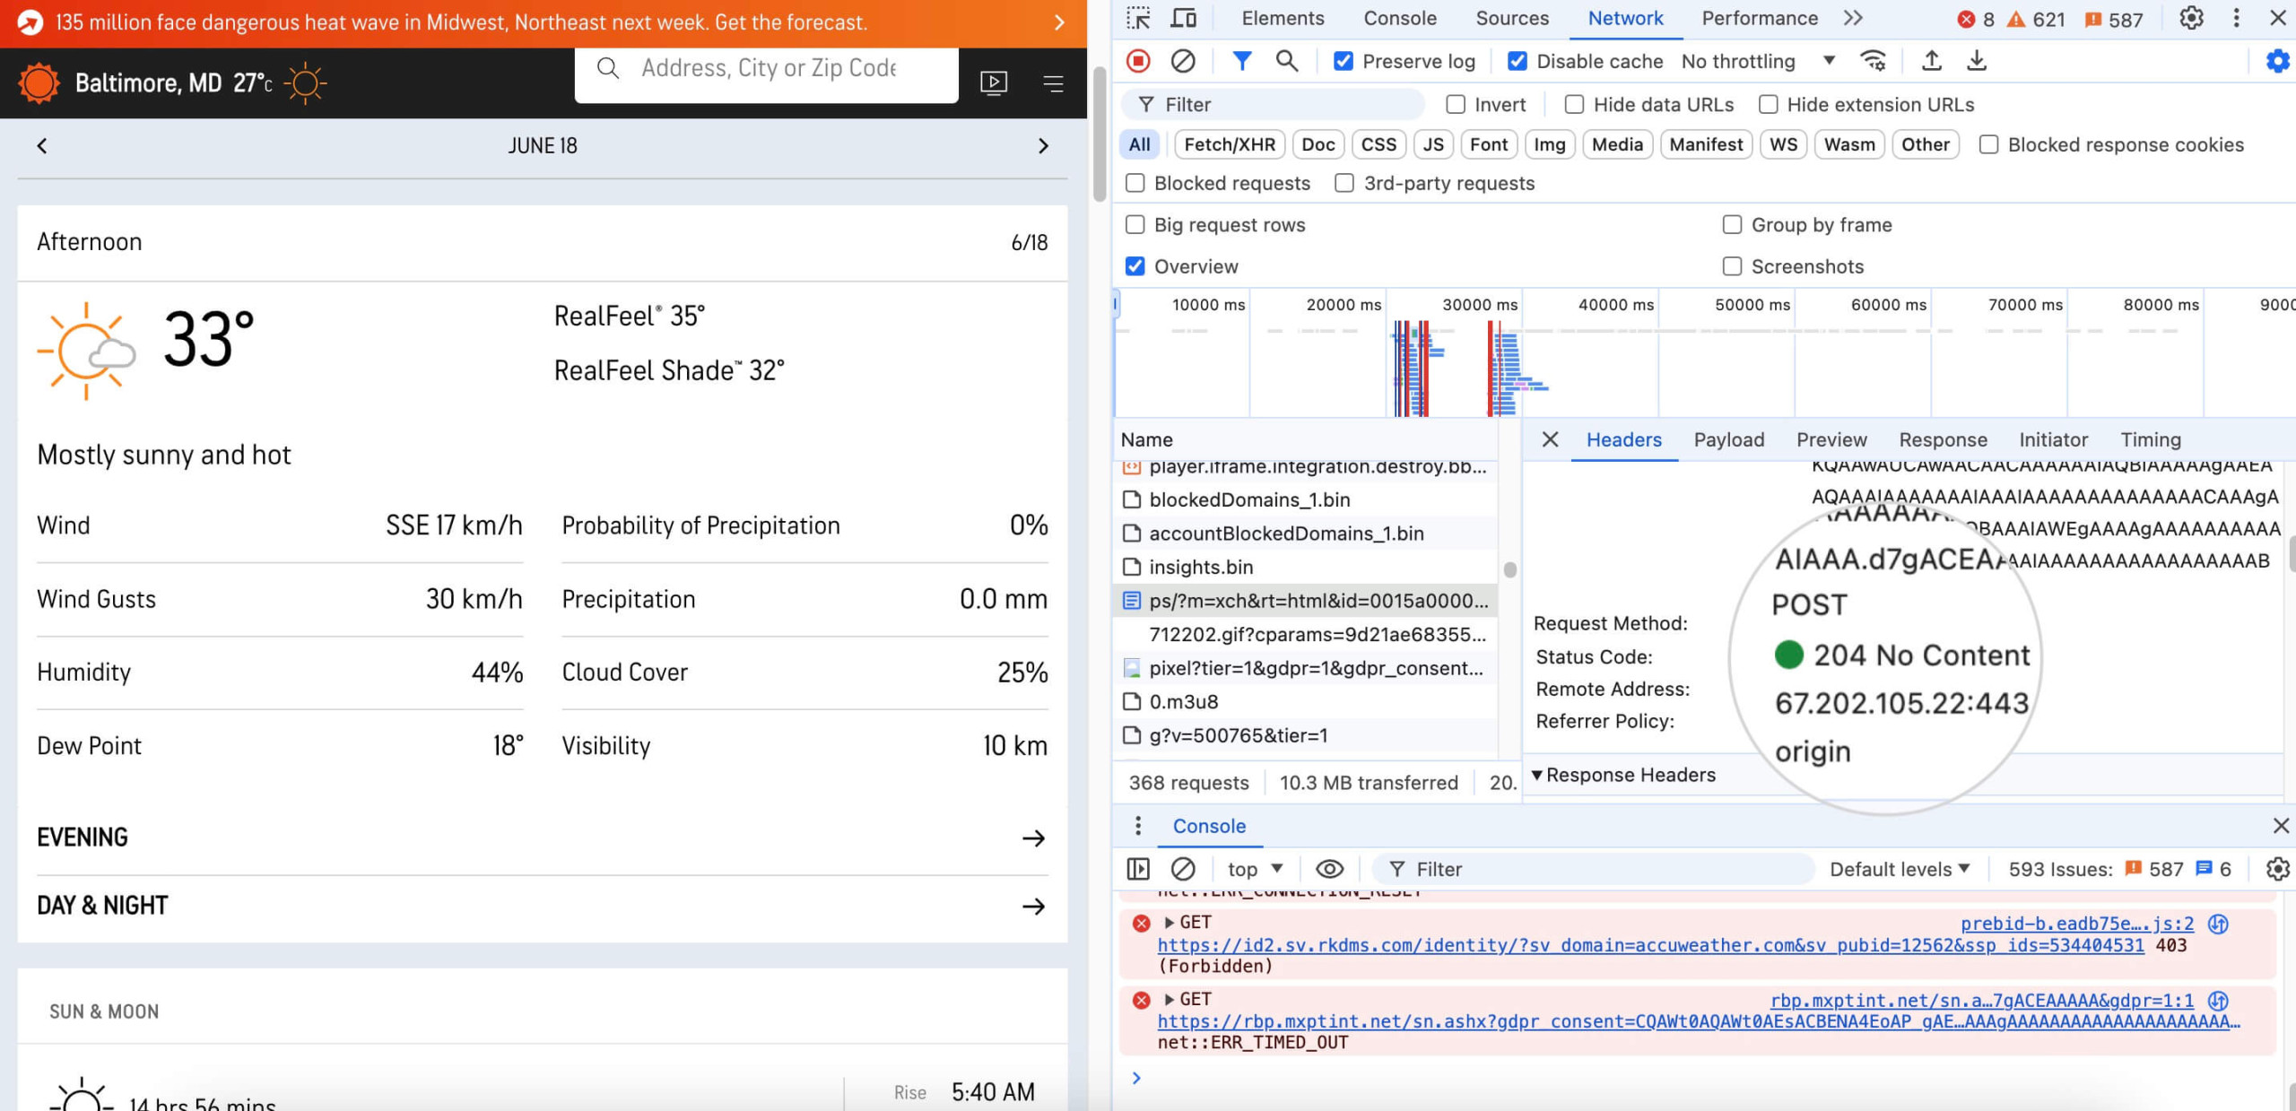Enable the Disable cache checkbox

(x=1518, y=60)
